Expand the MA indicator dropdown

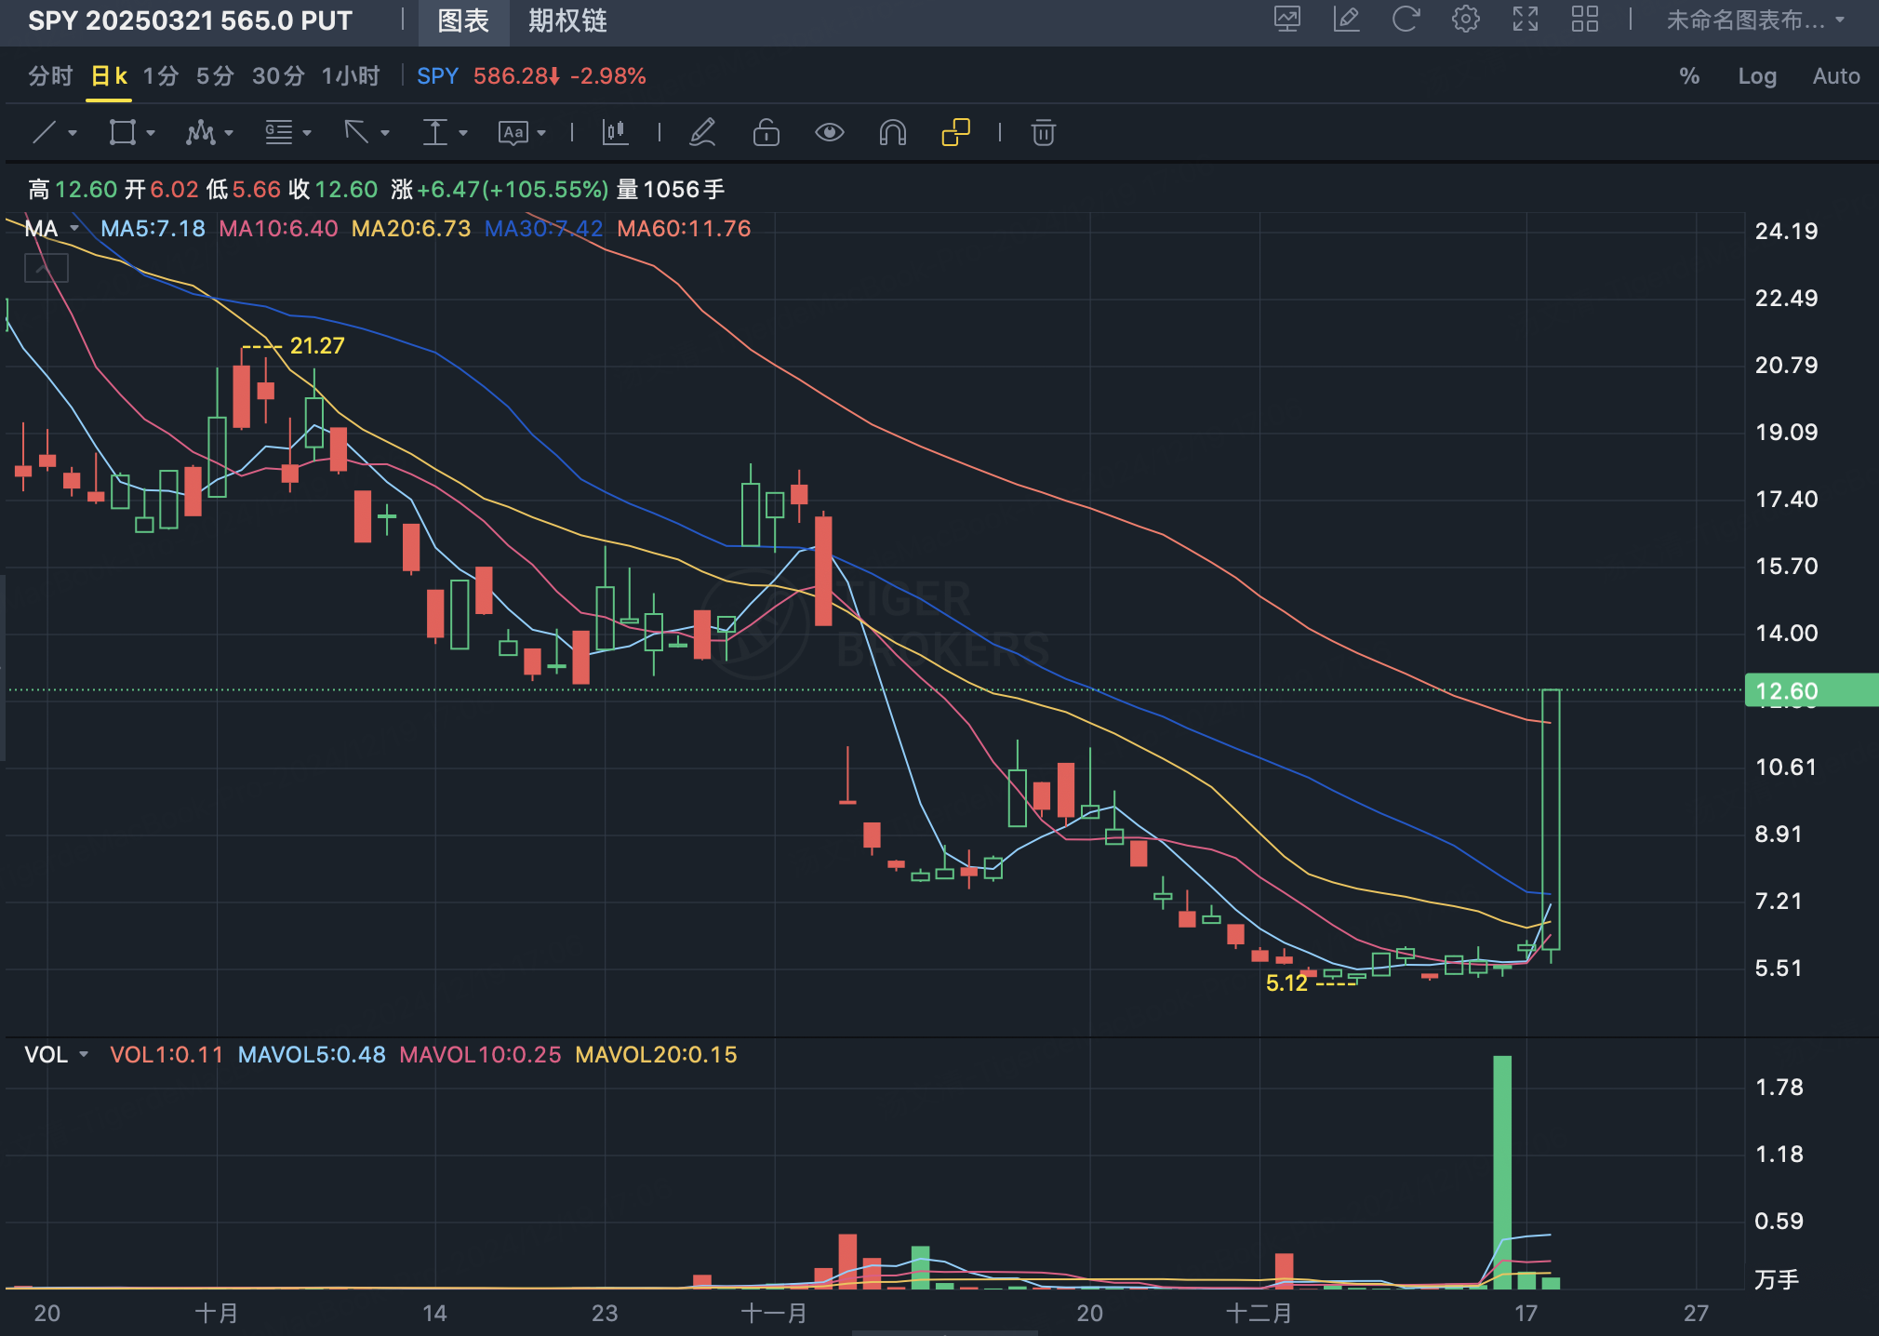[x=74, y=228]
